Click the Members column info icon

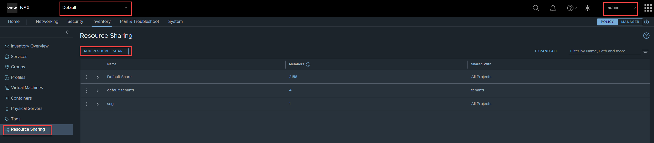click(308, 64)
